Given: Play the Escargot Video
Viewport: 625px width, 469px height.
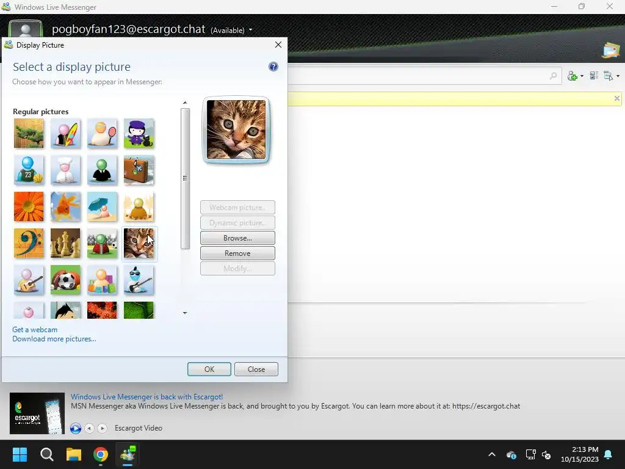Looking at the screenshot, I should (75, 428).
